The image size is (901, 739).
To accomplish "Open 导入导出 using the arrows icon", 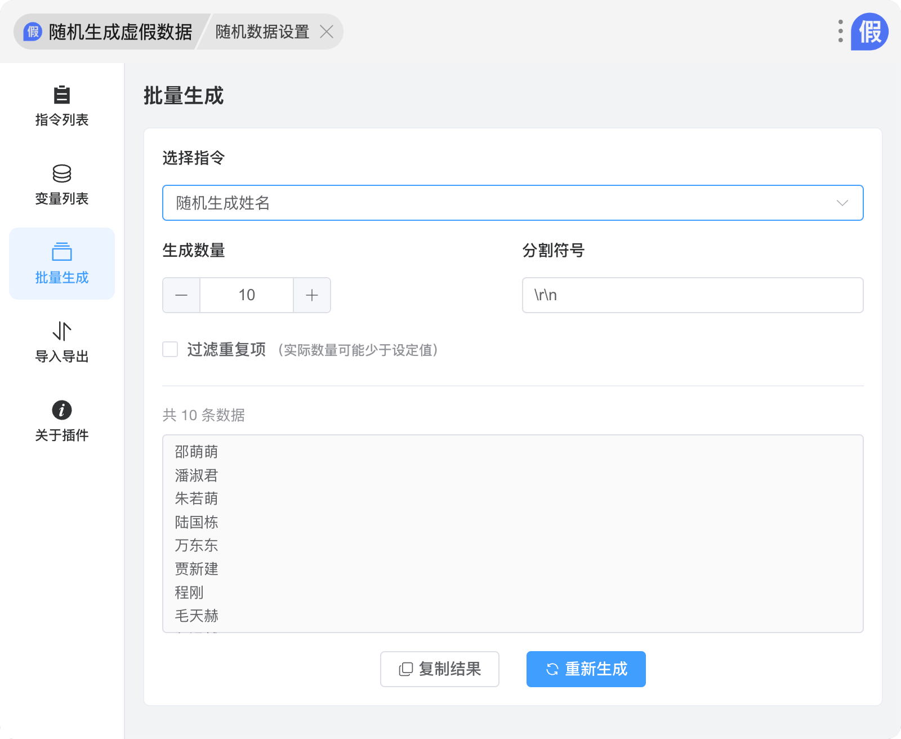I will coord(62,331).
